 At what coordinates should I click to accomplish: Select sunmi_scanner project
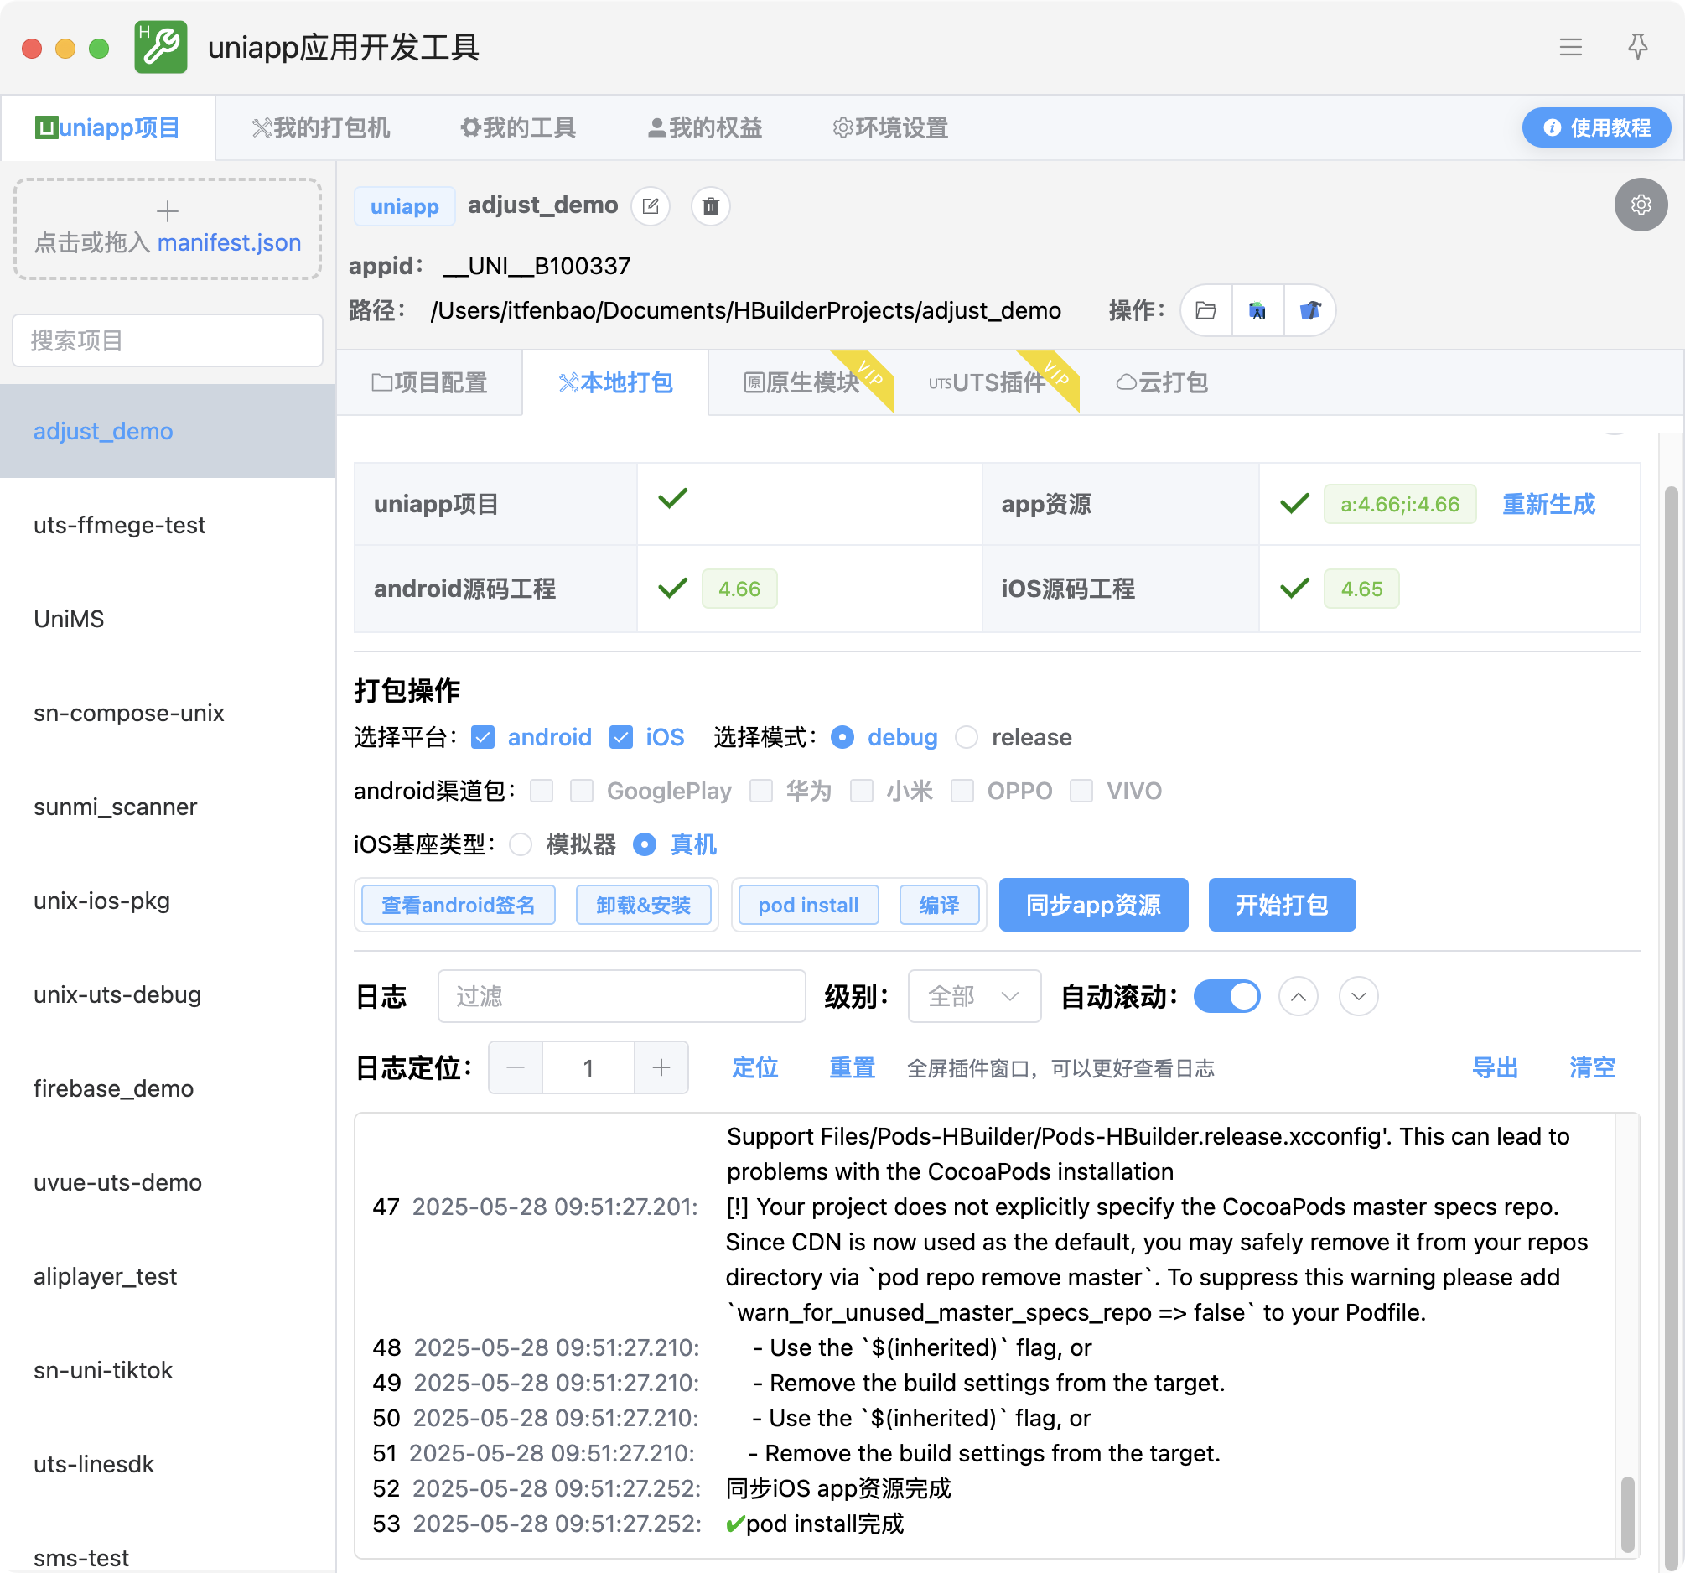coord(168,807)
